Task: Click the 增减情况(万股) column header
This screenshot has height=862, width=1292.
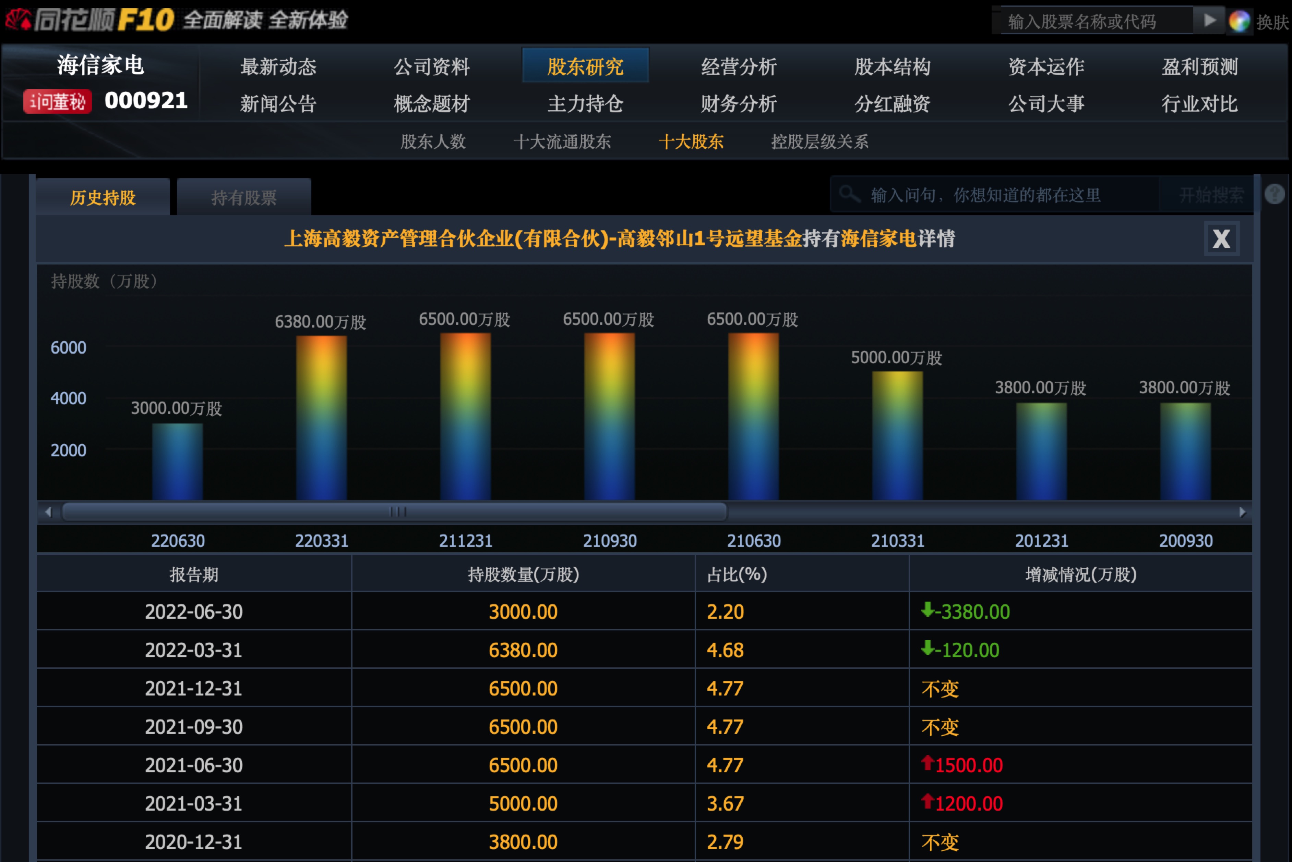Action: click(x=1081, y=575)
